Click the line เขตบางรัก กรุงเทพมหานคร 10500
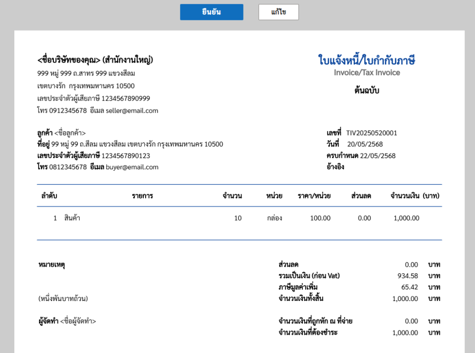 coord(86,86)
